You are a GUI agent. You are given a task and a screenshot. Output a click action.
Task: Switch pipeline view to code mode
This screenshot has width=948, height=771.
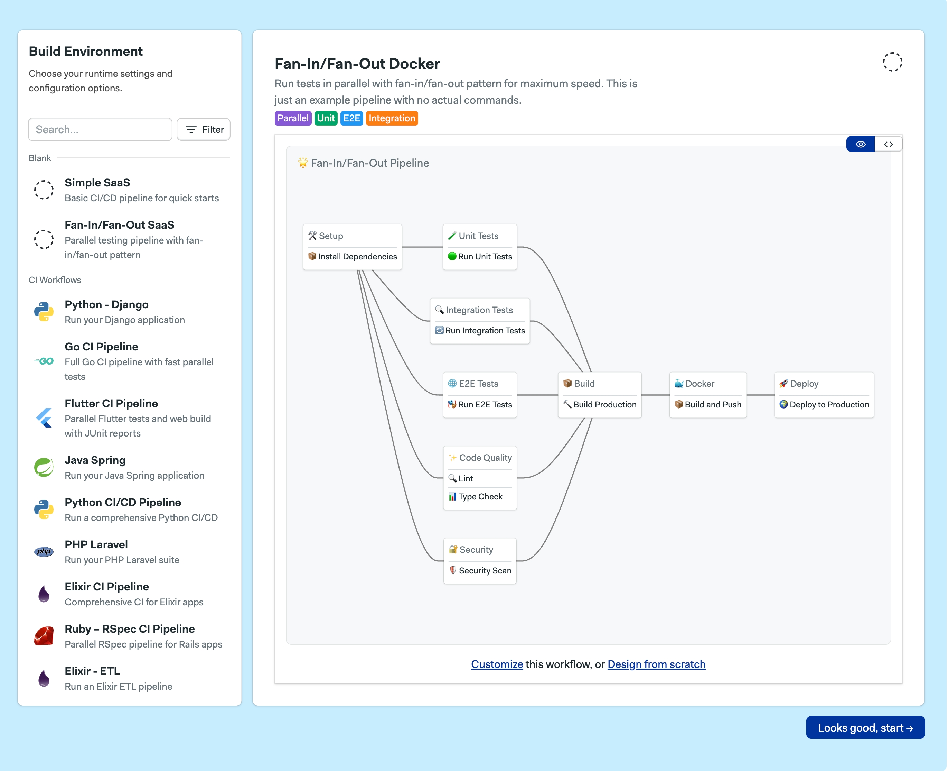pyautogui.click(x=888, y=144)
